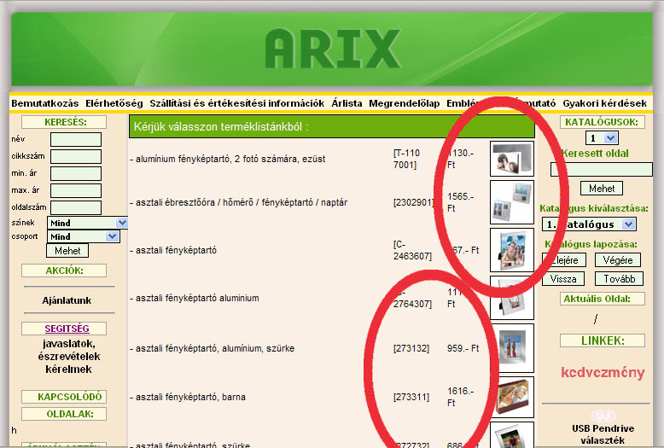Viewport: 664px width, 448px height.
Task: Select 'alumínium fényképtartó, 2 fotó számára, ezüst' row
Action: tap(227, 160)
